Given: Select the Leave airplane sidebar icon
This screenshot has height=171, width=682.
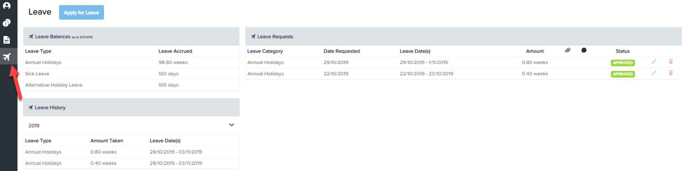Looking at the screenshot, I should (7, 57).
